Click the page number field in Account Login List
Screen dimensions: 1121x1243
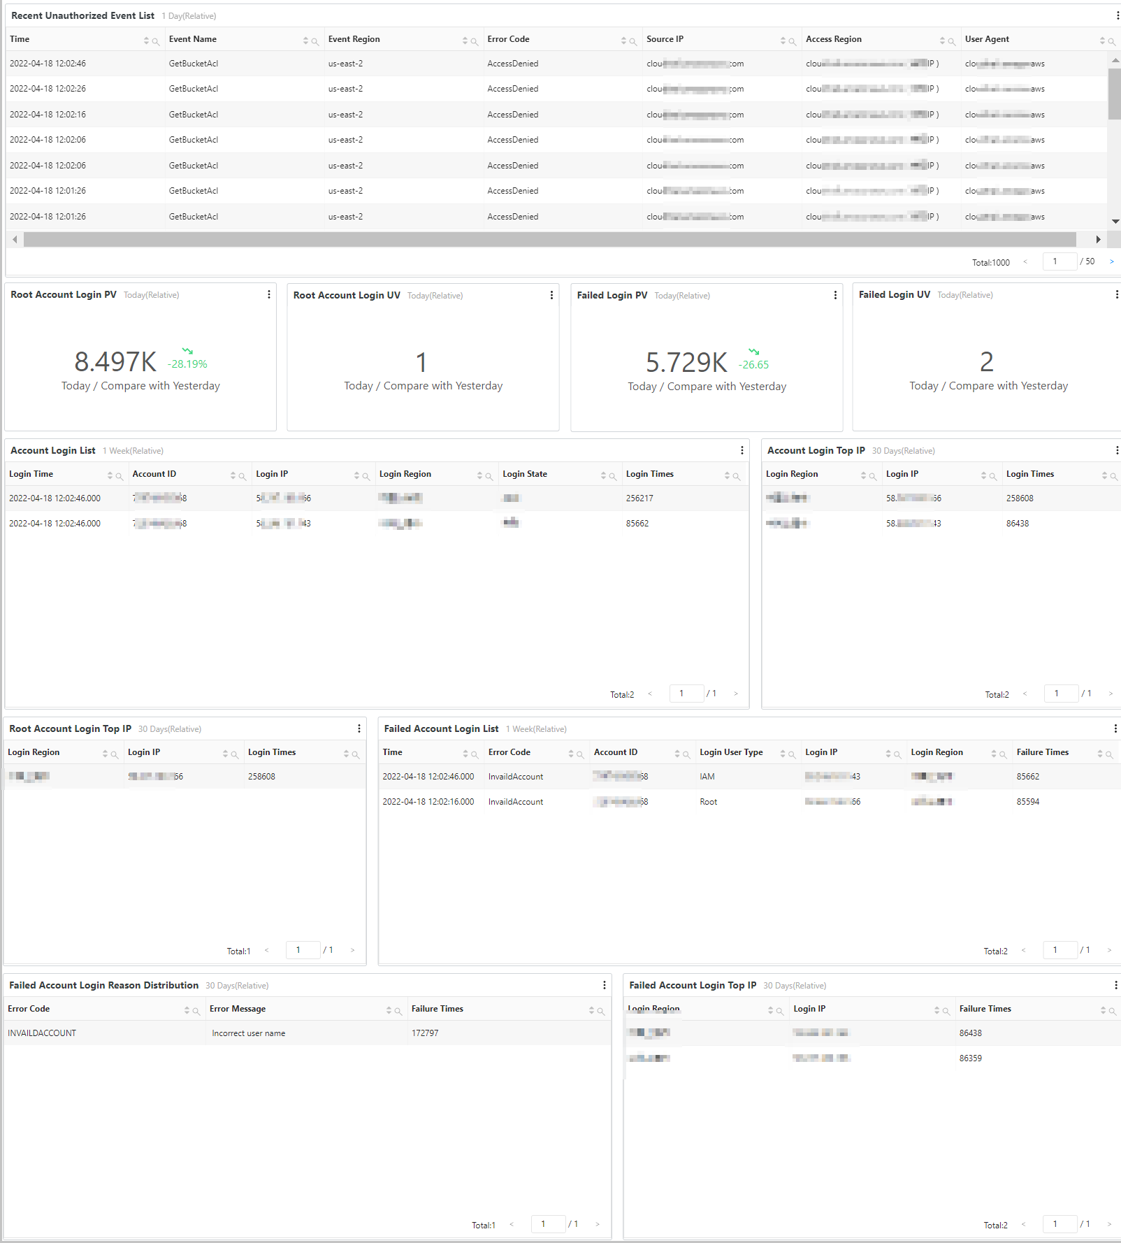(686, 693)
